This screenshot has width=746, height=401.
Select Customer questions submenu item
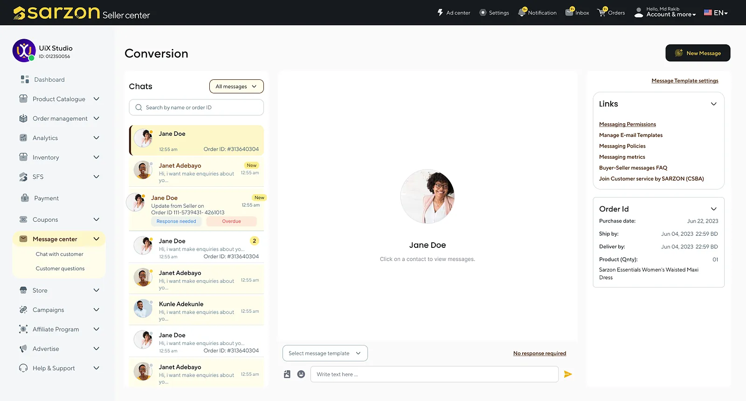[60, 268]
